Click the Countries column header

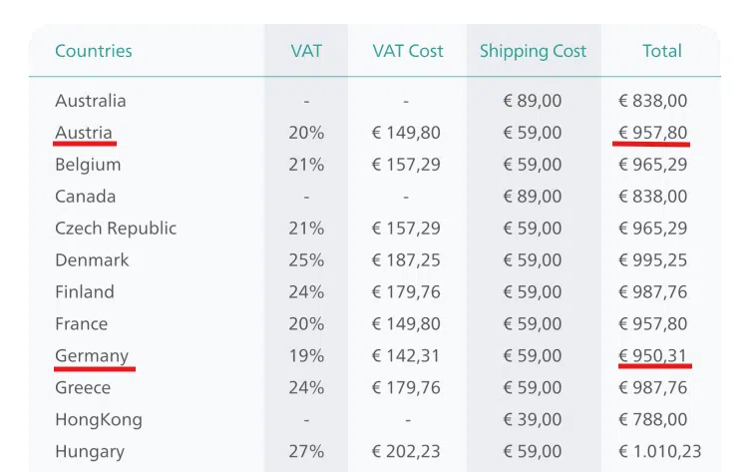point(94,51)
